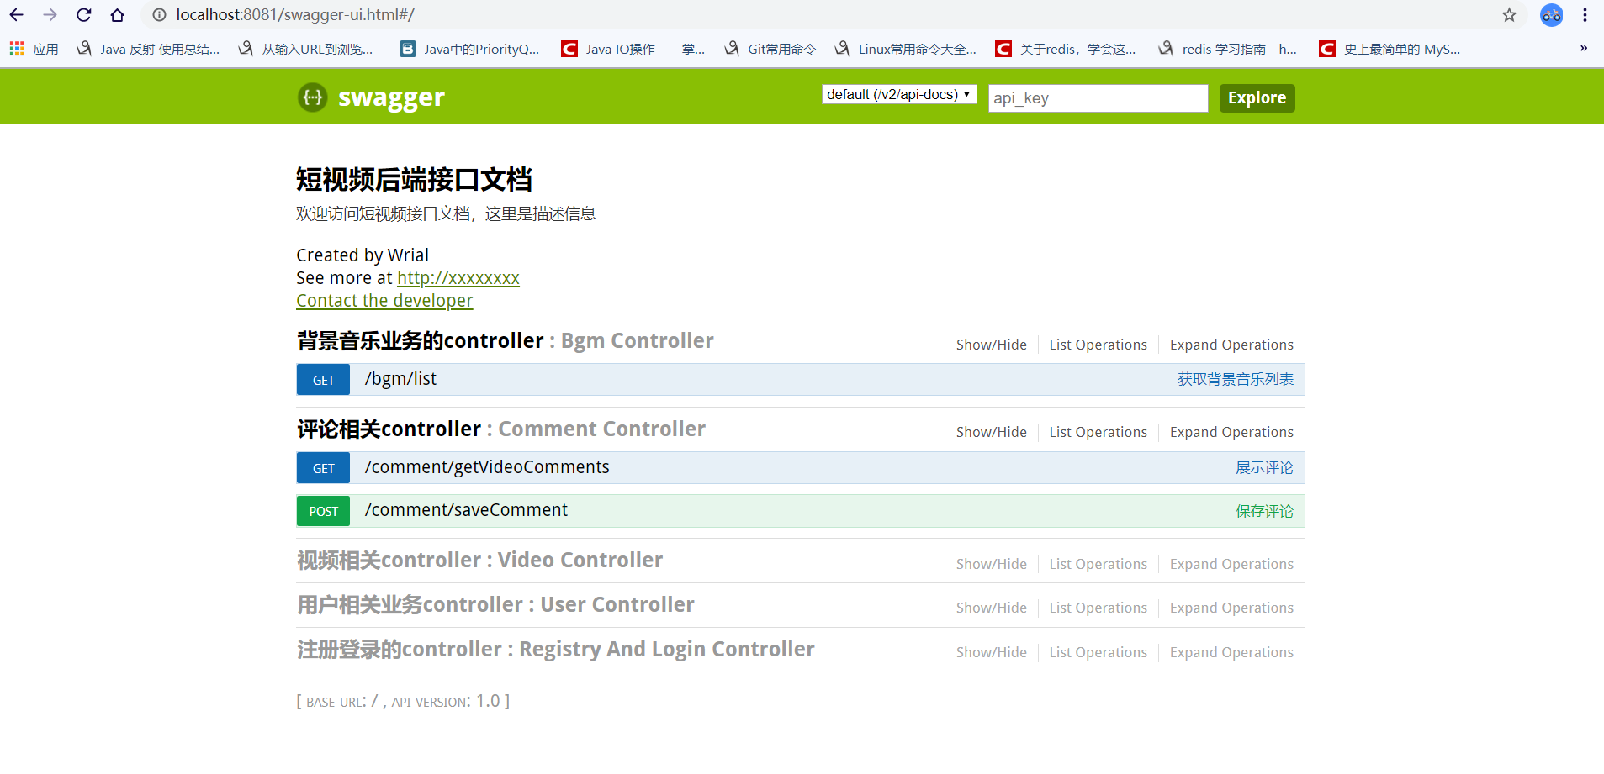Screen dimensions: 1604x774
Task: Click Show/Hide for Bgm Controller
Action: click(991, 345)
